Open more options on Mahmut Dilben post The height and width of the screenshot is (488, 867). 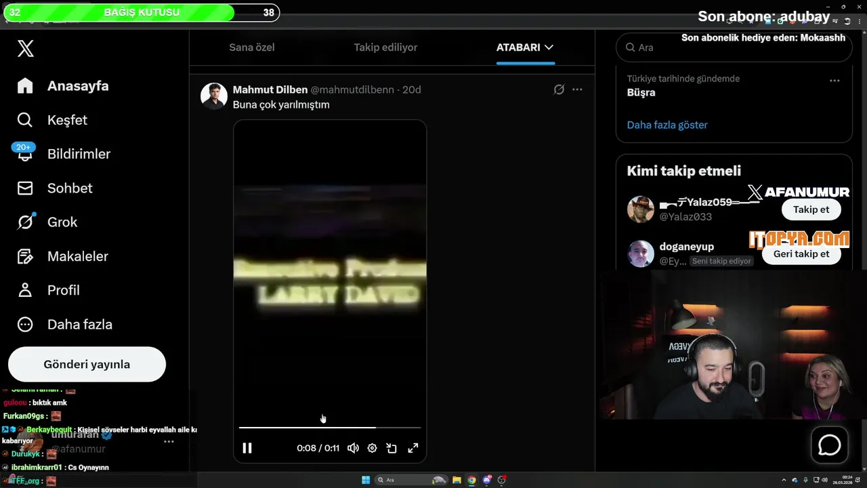click(577, 89)
